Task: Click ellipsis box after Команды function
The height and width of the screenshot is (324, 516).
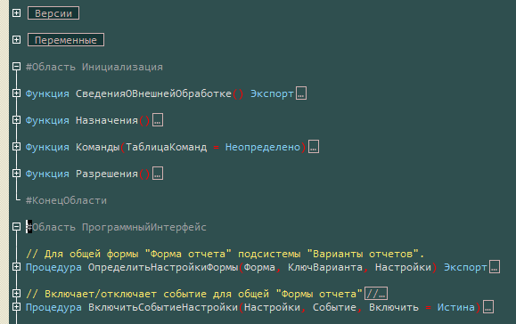Action: [x=314, y=147]
